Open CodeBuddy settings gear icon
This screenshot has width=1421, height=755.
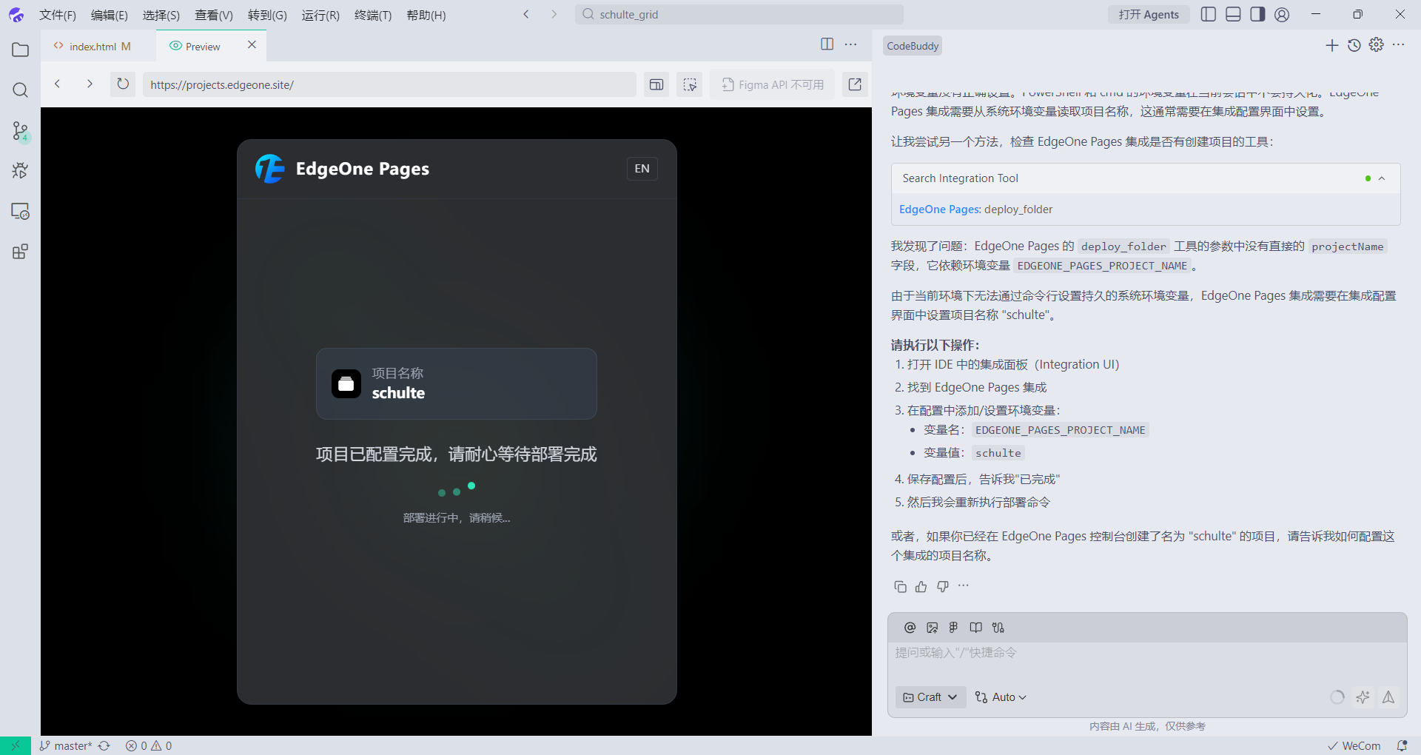pyautogui.click(x=1377, y=45)
